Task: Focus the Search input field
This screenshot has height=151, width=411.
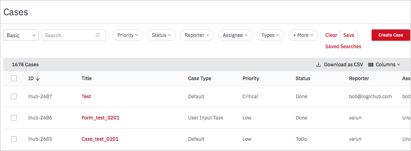Action: 74,35
